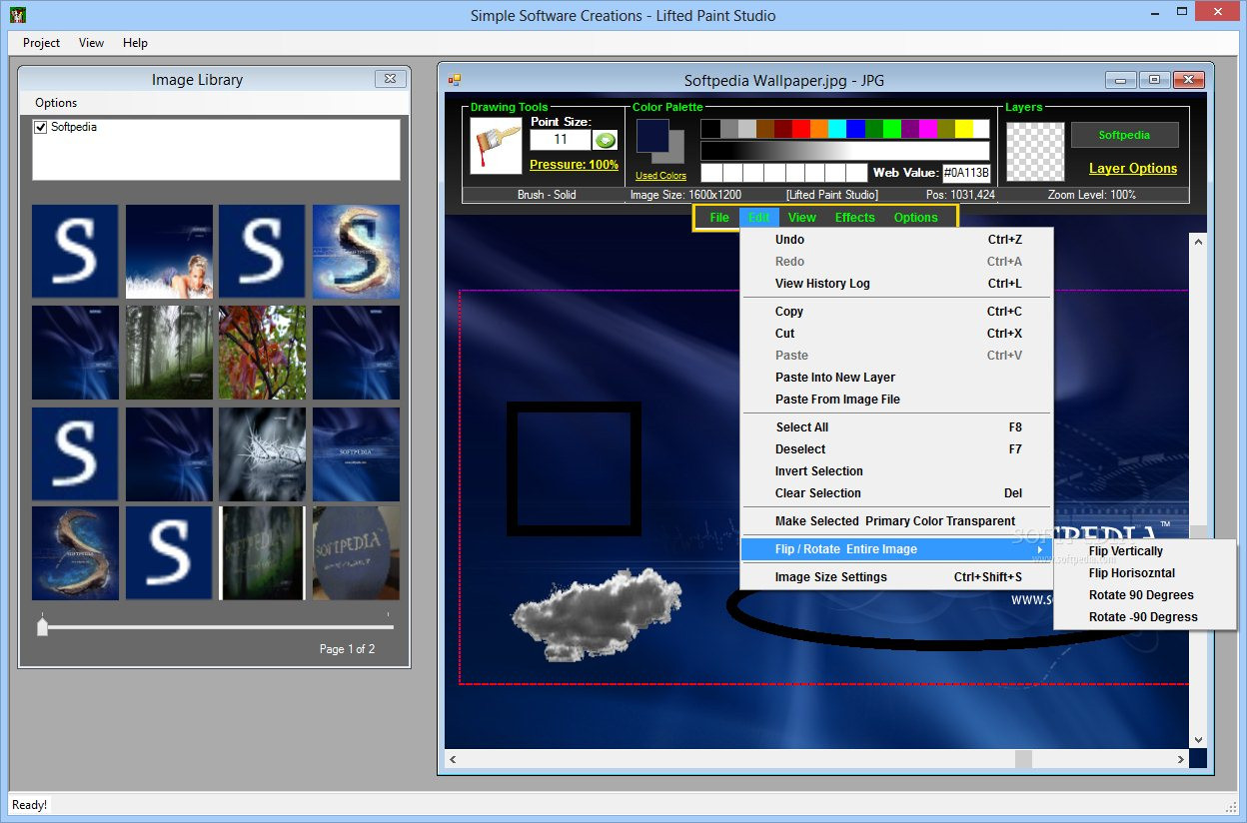Select Paste Into New Layer
This screenshot has width=1247, height=823.
897,378
